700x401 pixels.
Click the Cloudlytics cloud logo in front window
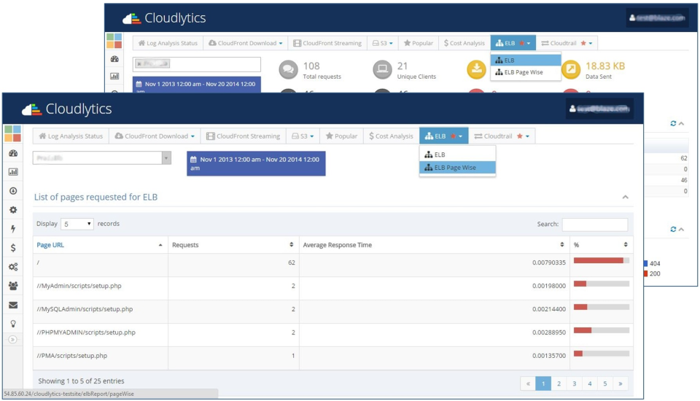(x=31, y=109)
